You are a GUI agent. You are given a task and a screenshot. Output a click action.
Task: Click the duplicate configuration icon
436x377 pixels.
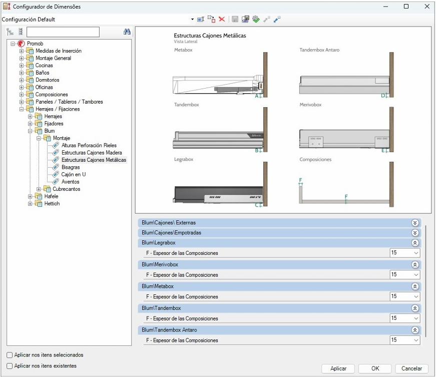[211, 19]
